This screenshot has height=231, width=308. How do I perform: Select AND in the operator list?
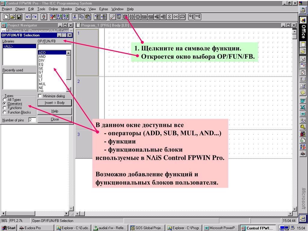pyautogui.click(x=52, y=56)
